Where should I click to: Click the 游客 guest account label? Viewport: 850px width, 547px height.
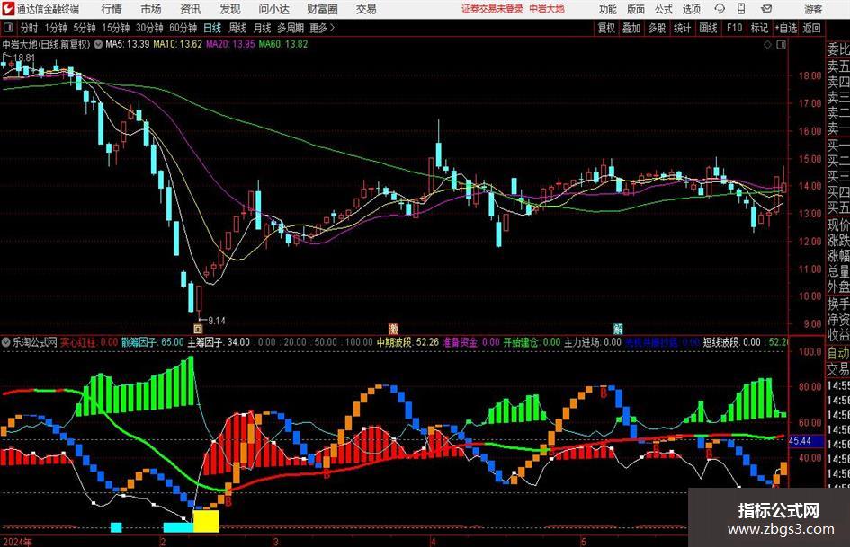pos(813,9)
